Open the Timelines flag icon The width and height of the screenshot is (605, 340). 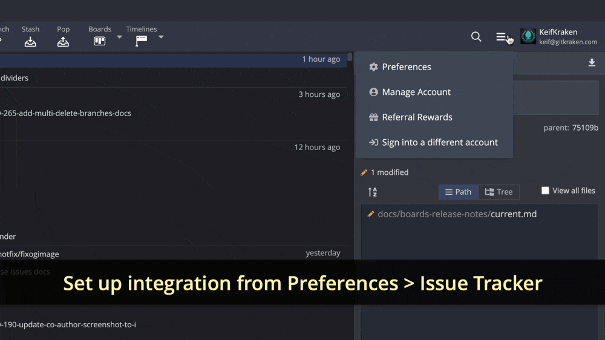pos(141,41)
